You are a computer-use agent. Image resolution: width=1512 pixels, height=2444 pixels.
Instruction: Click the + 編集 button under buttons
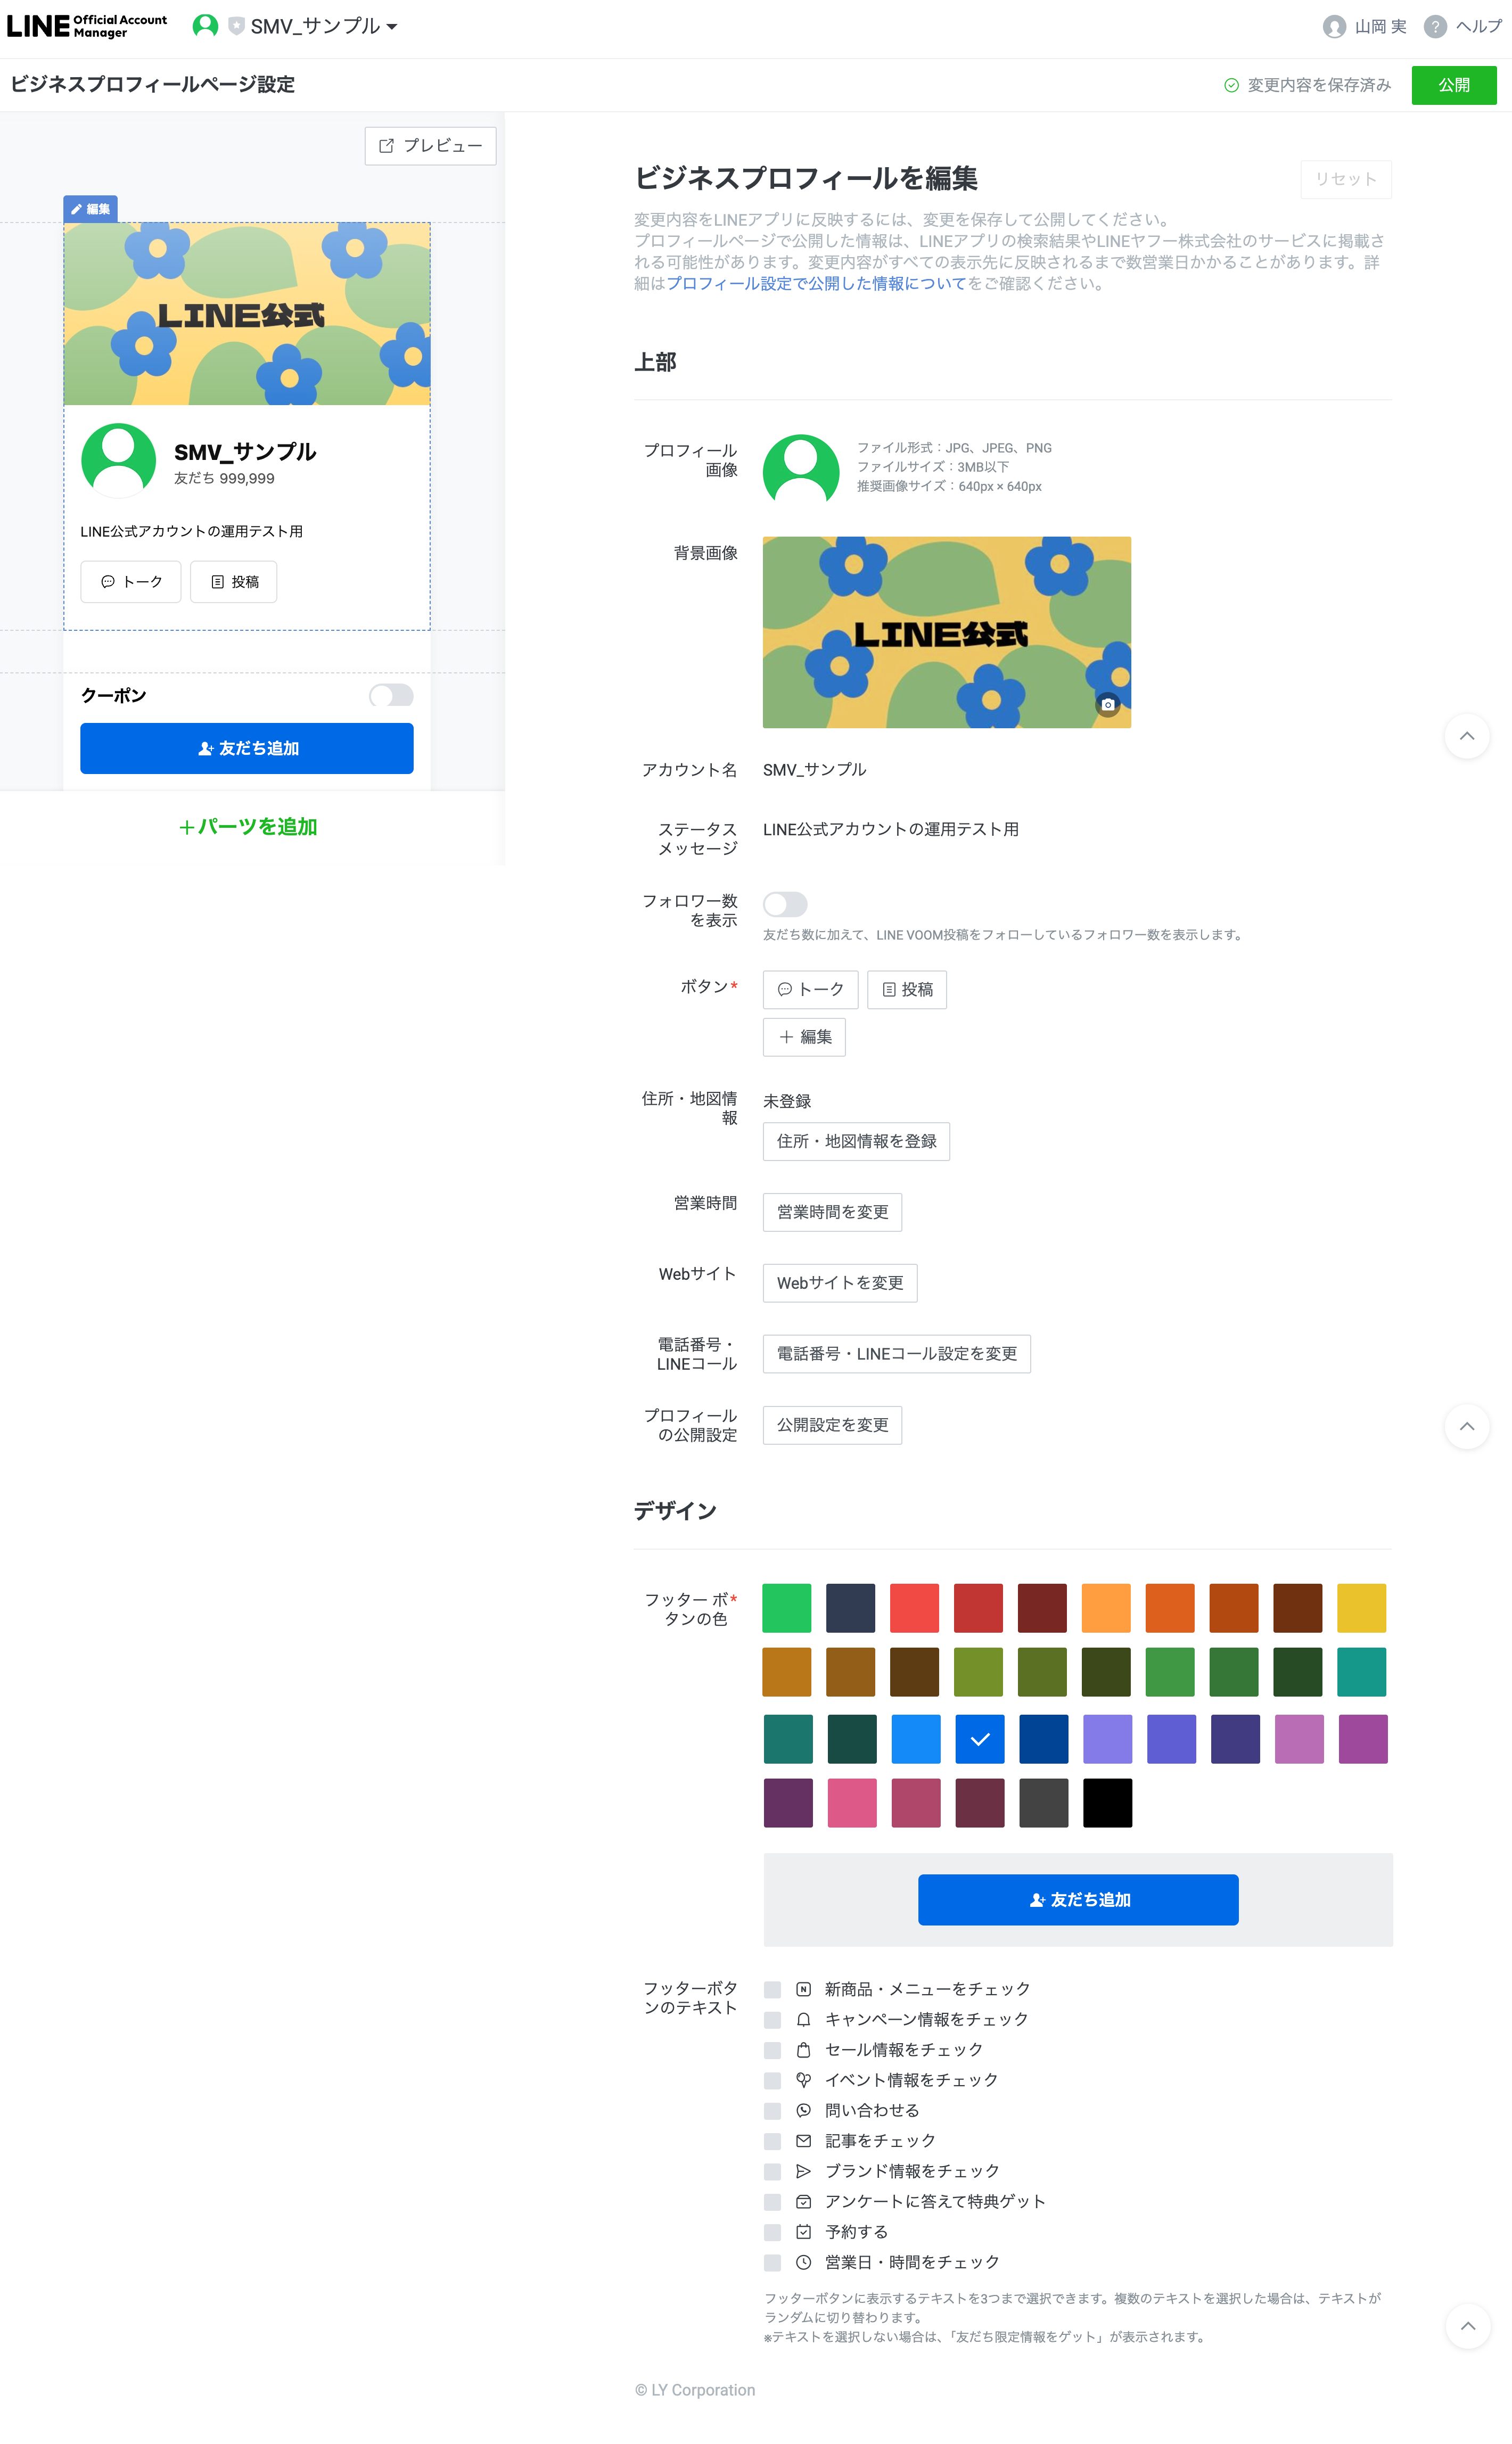(804, 1038)
